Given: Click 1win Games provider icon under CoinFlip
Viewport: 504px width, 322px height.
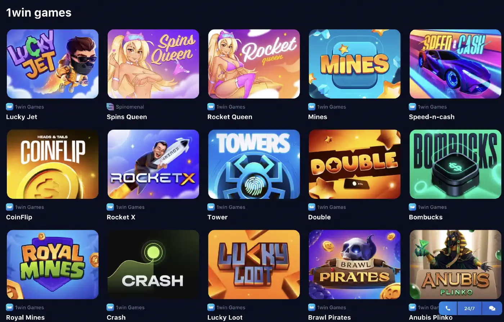Looking at the screenshot, I should tap(10, 207).
